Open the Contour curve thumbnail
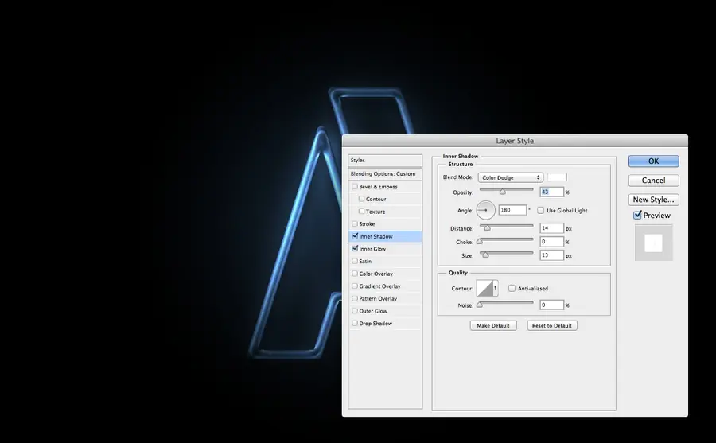Image resolution: width=716 pixels, height=443 pixels. (484, 288)
